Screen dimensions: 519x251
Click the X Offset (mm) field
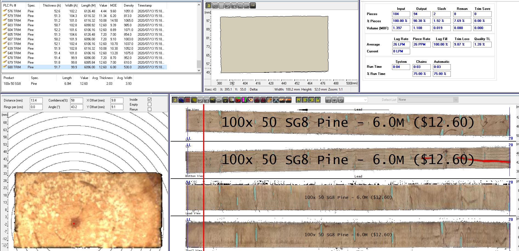[x=117, y=100]
